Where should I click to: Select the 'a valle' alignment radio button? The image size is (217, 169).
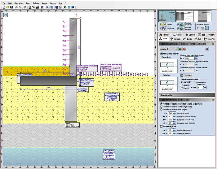pos(182,85)
